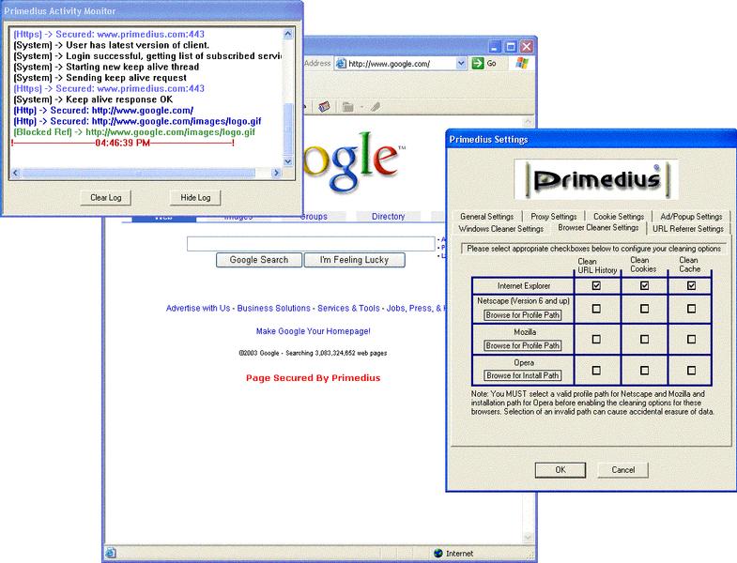Click the Internet zone globe icon
Image resolution: width=737 pixels, height=563 pixels.
[438, 553]
